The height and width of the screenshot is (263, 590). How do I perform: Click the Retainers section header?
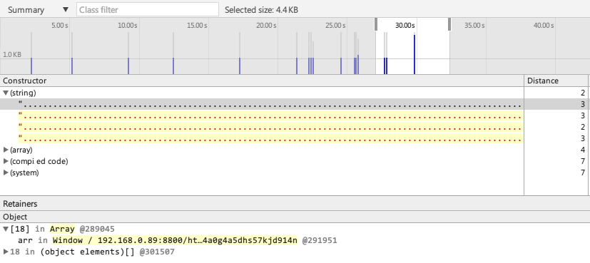(x=295, y=204)
